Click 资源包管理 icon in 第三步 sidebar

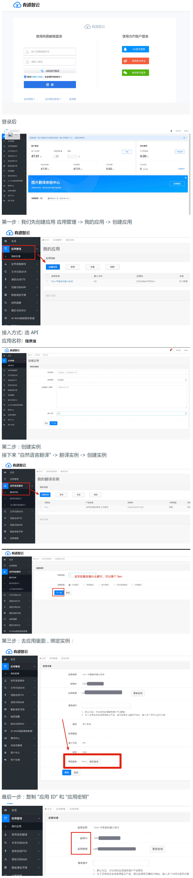[5, 745]
